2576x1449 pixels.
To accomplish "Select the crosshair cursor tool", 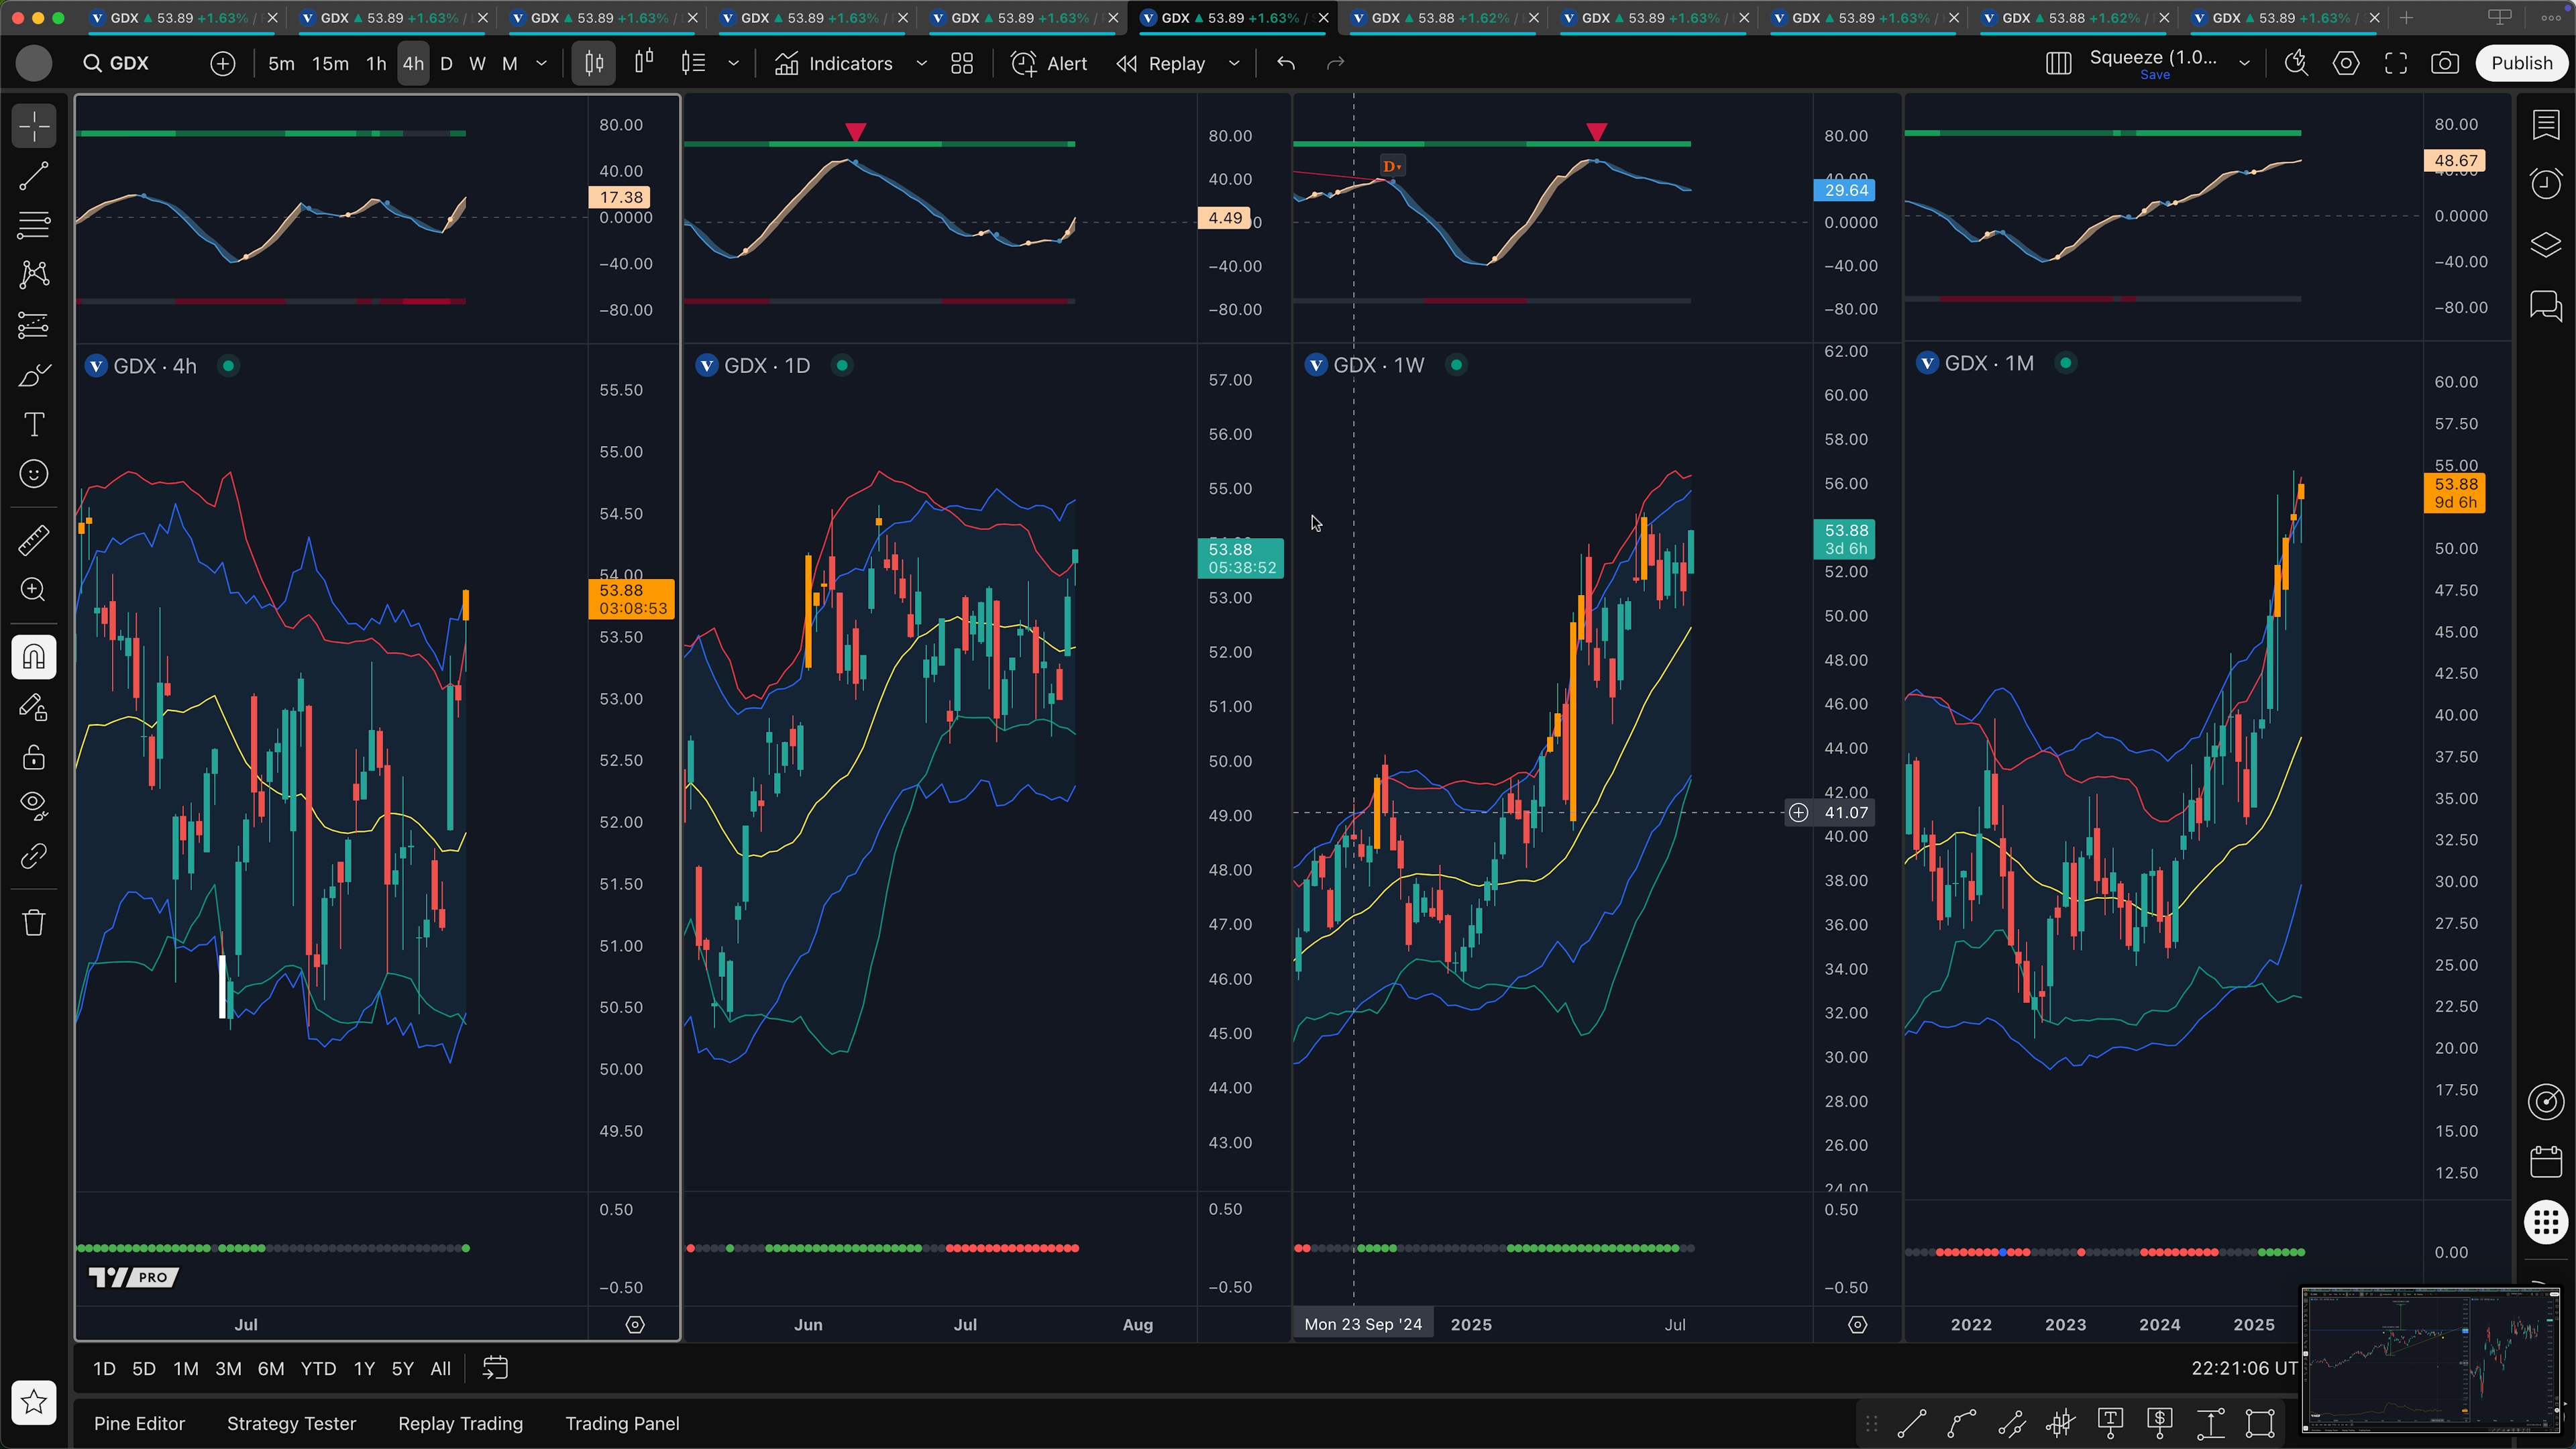I will (34, 127).
